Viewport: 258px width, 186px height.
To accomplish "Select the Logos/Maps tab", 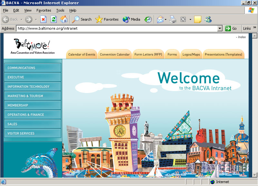I will [191, 55].
